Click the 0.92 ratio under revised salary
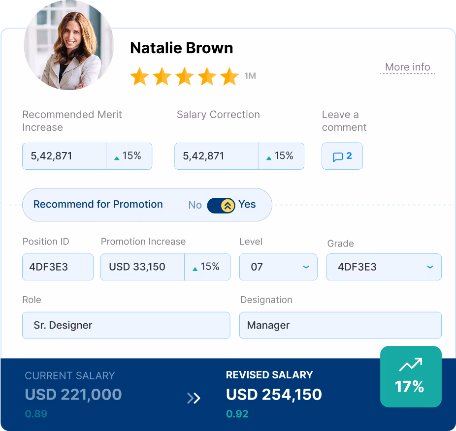The width and height of the screenshot is (456, 431). [237, 414]
